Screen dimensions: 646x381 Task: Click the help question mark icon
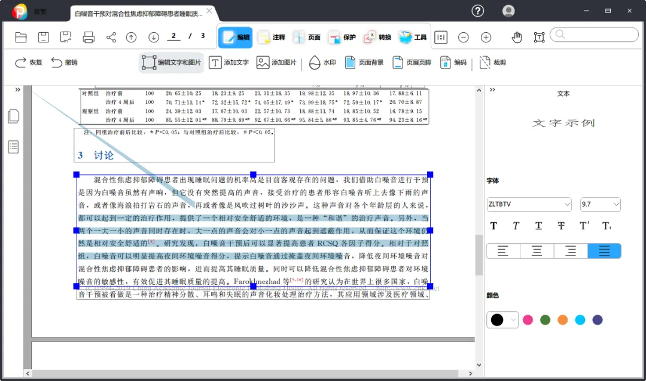(478, 11)
